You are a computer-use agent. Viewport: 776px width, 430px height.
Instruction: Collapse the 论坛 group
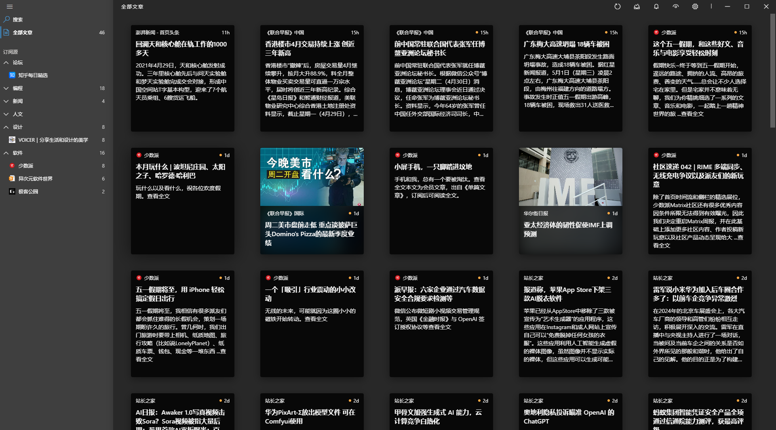point(6,62)
